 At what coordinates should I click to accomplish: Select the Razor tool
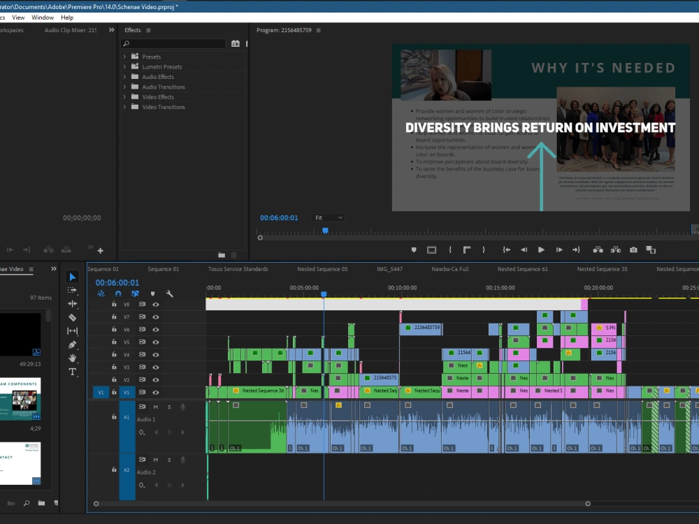click(72, 318)
